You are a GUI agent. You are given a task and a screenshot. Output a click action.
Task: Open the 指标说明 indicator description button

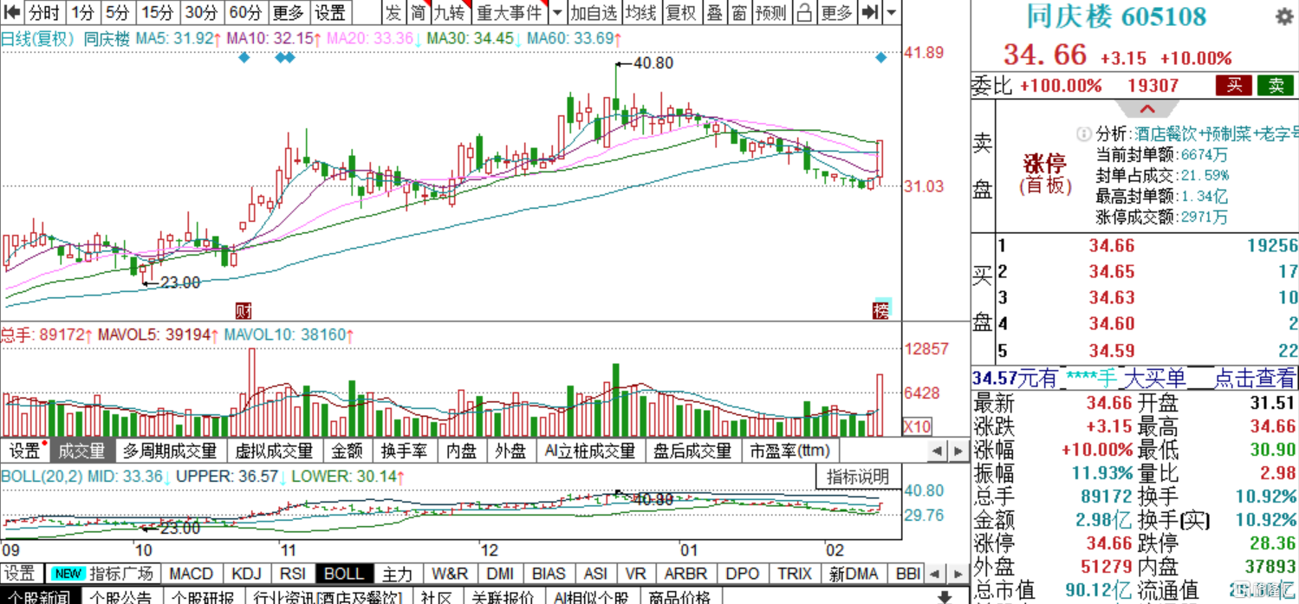point(858,477)
